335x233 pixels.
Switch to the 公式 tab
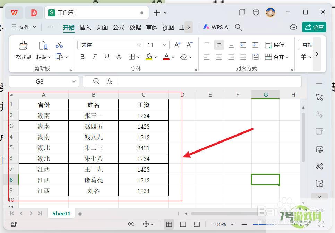coord(118,27)
